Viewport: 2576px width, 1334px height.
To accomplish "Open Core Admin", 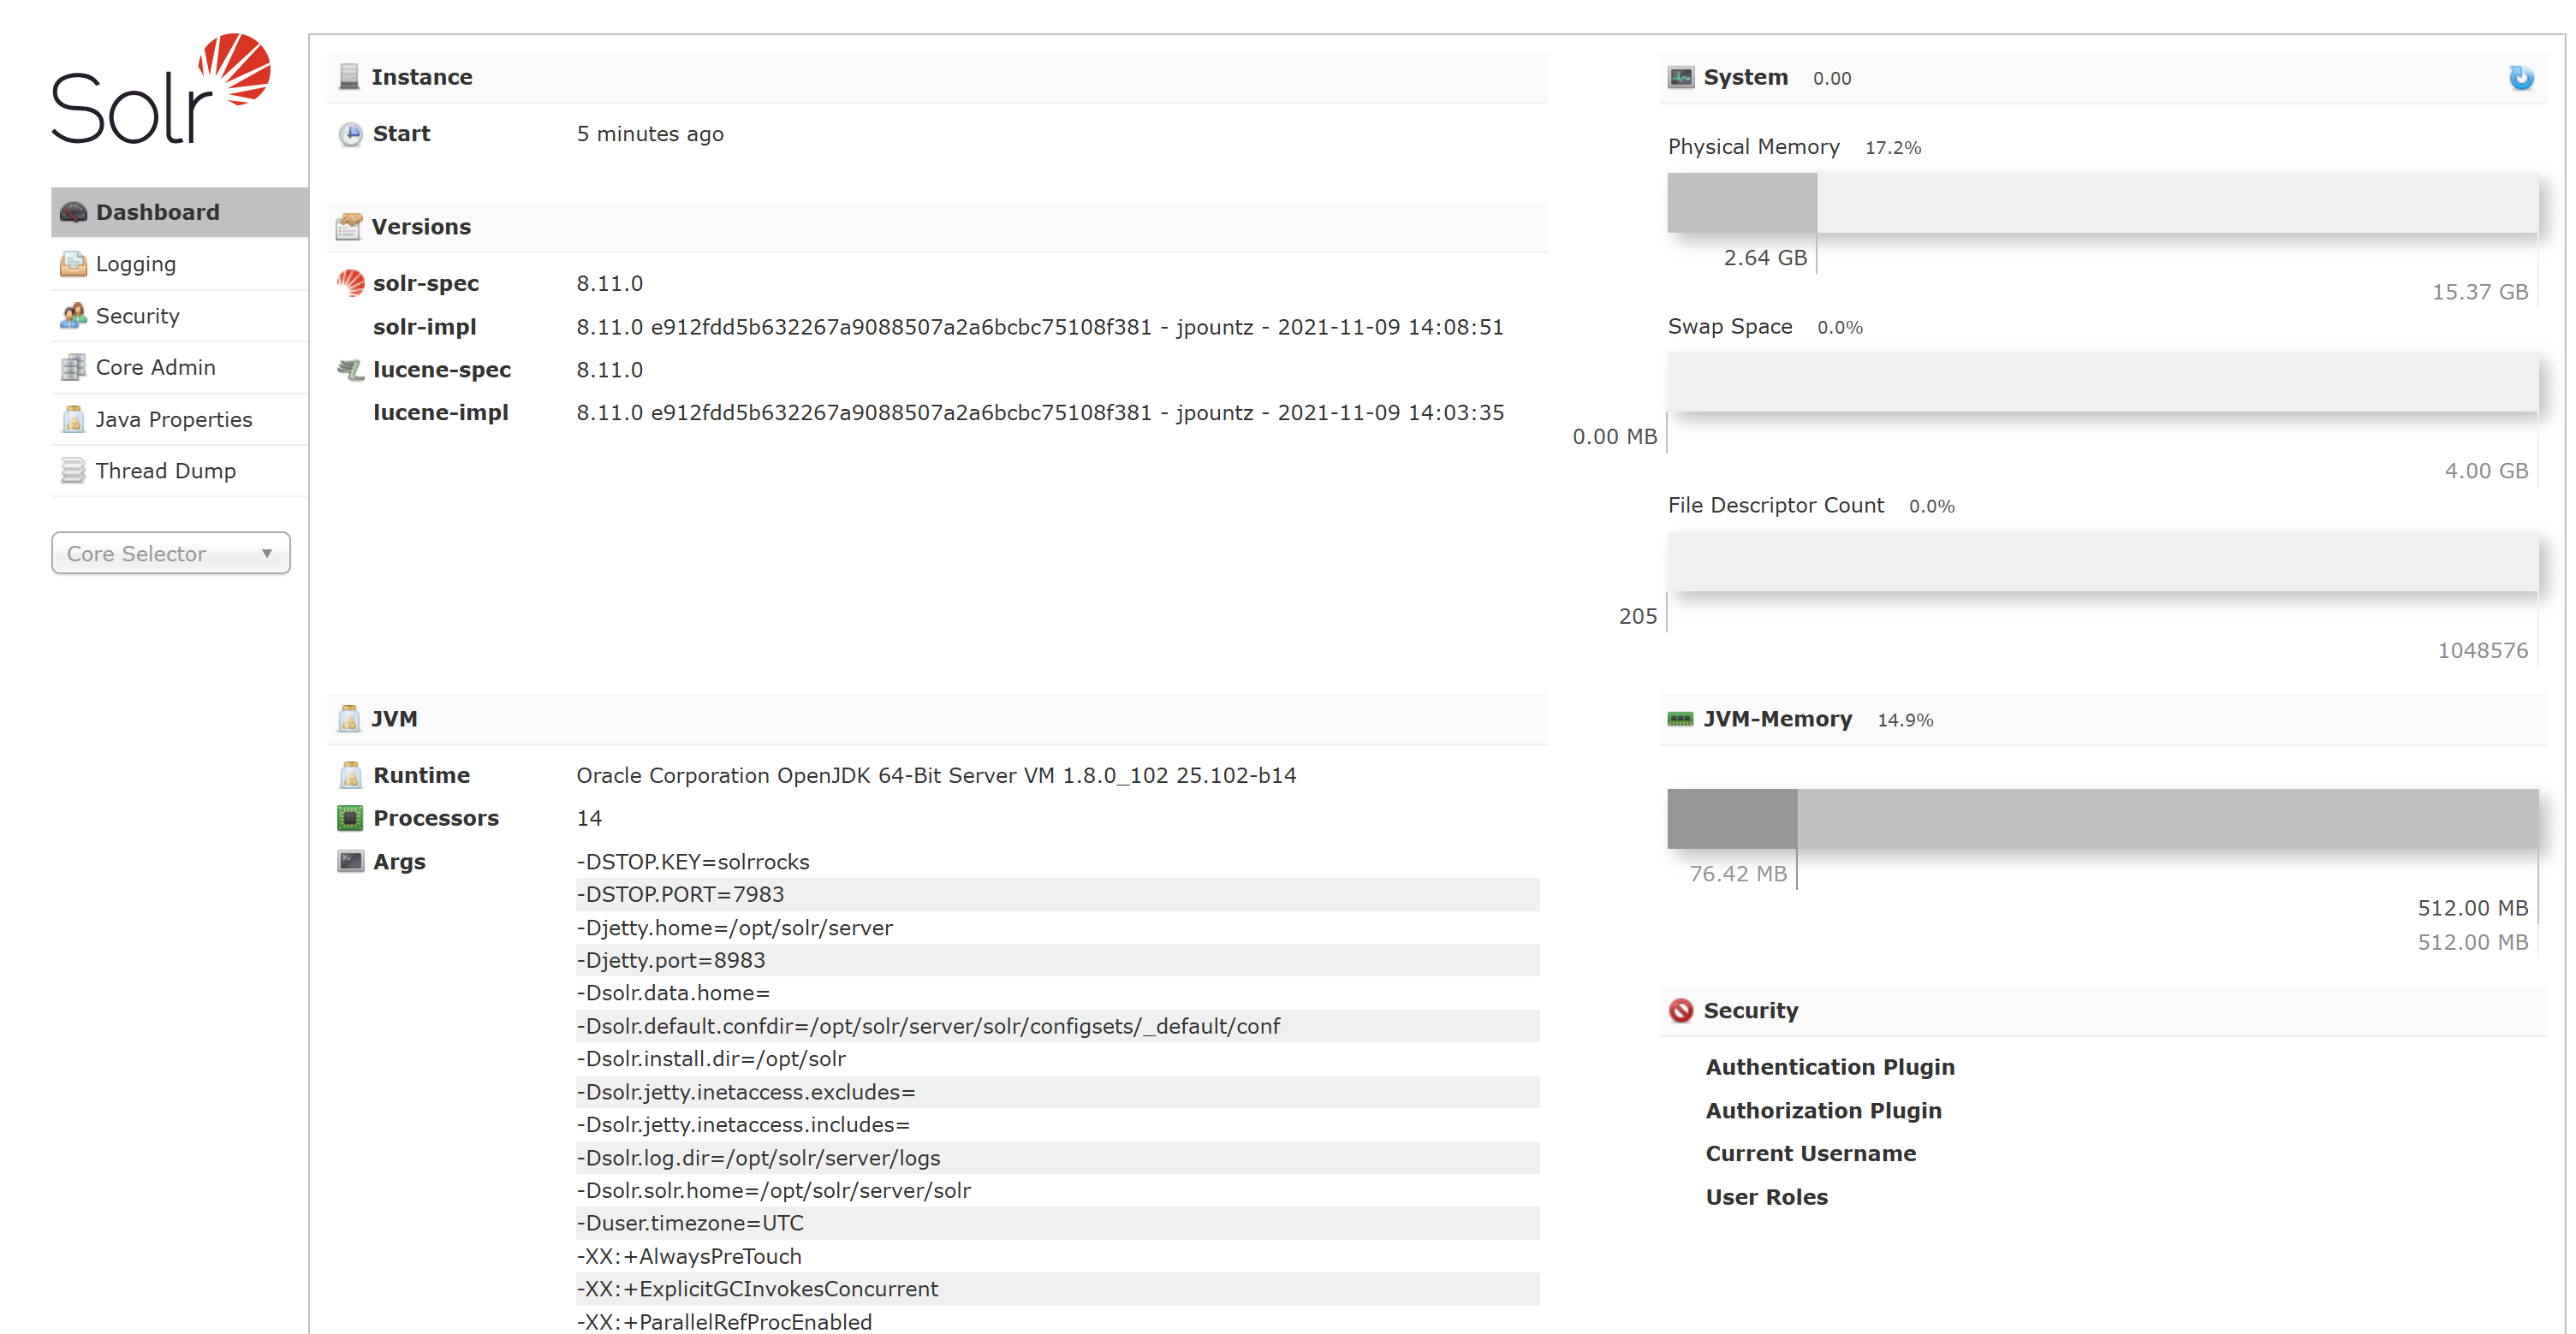I will tap(179, 368).
